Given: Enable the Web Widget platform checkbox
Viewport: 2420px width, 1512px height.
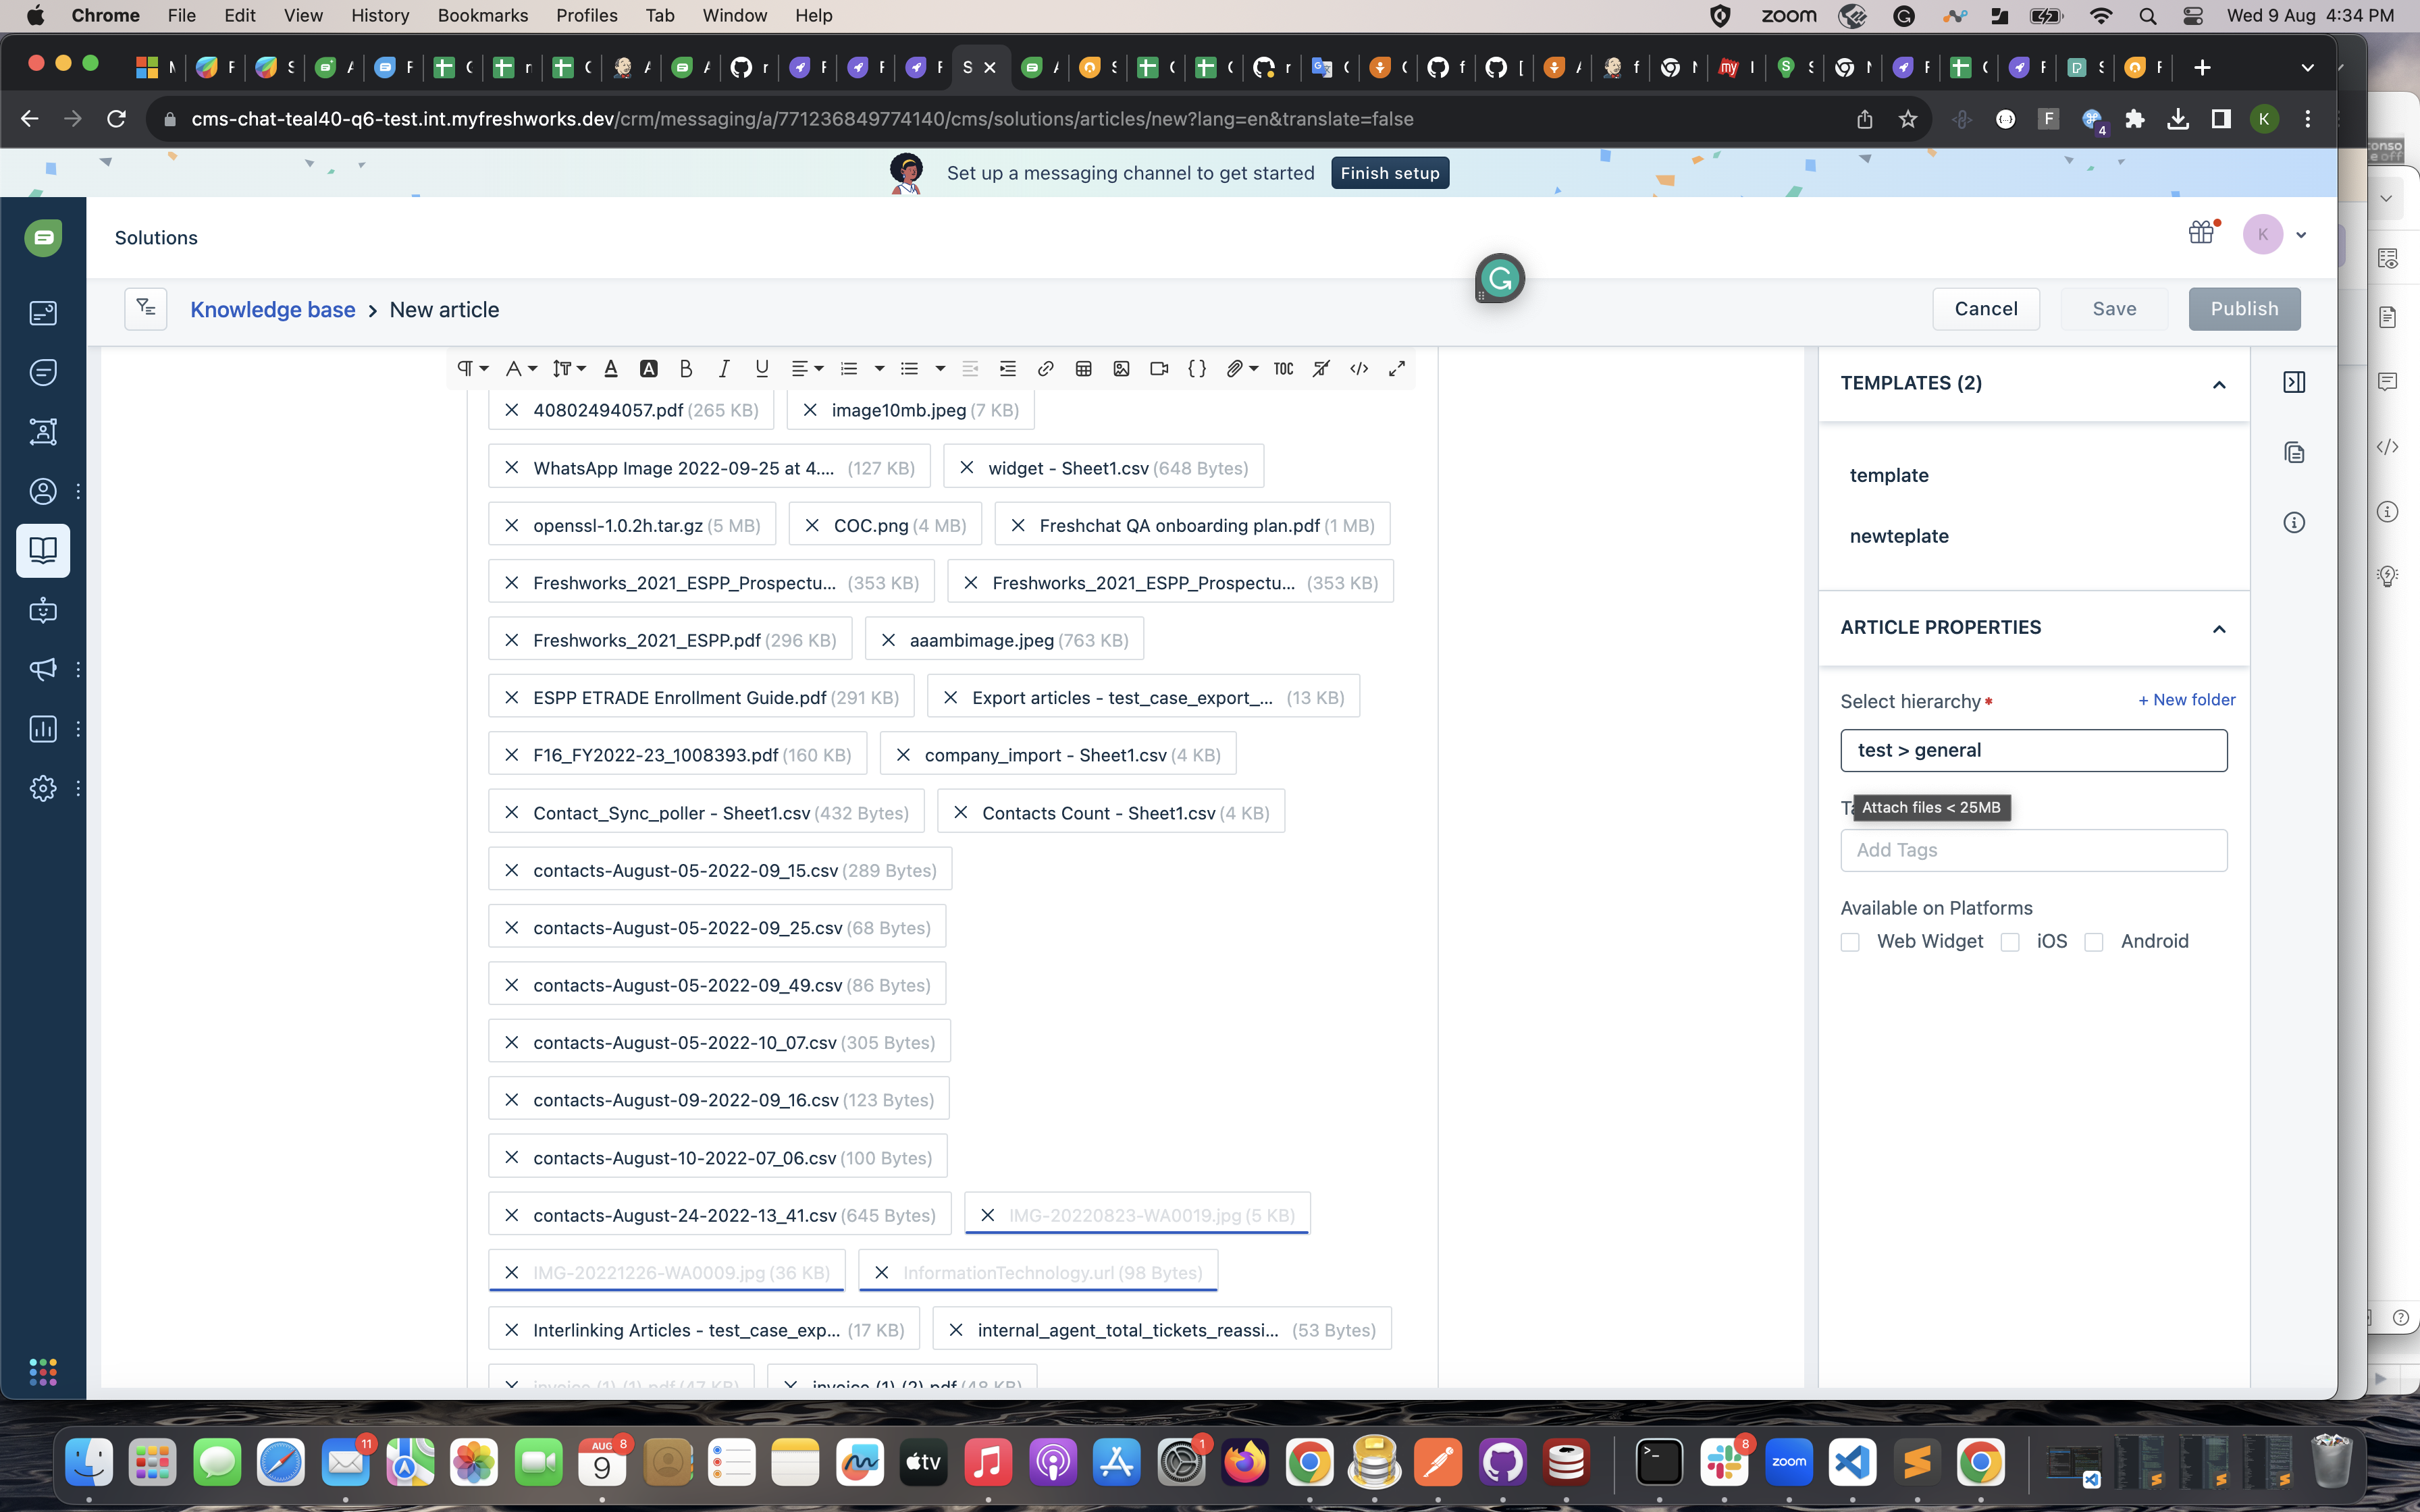Looking at the screenshot, I should click(x=1850, y=942).
